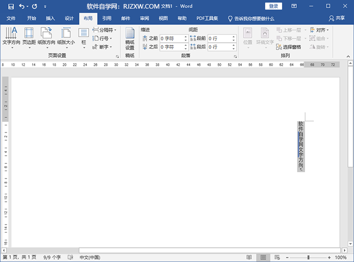Screen dimensions: 354x262
Task: Click the Undo arrow icon
Action: (22, 7)
